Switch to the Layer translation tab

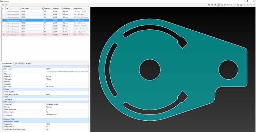tap(19, 64)
